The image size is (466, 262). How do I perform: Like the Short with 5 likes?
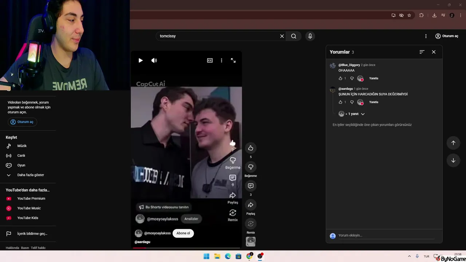point(250,148)
